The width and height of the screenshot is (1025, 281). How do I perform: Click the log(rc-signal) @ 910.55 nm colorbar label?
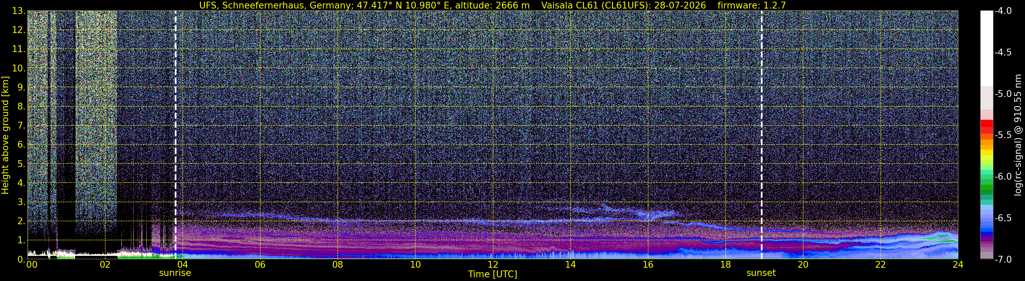coord(1018,135)
